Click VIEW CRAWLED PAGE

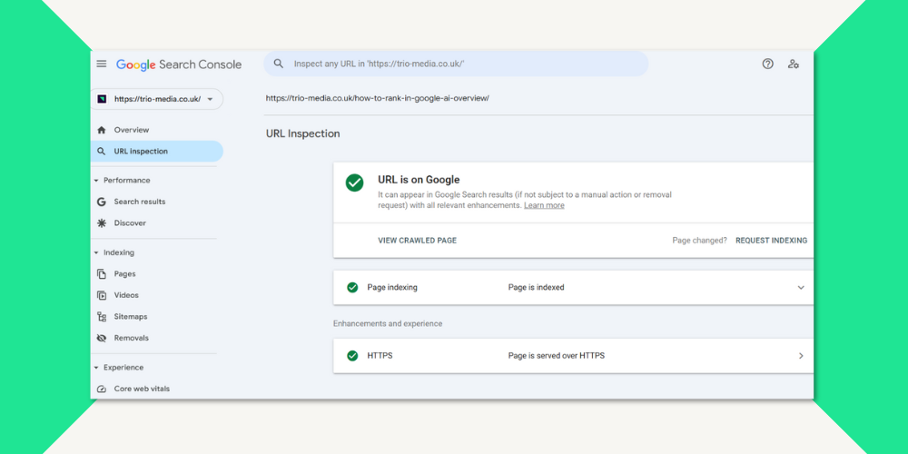click(418, 241)
